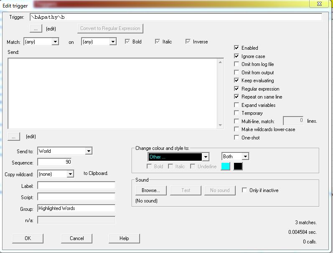Click Send box scrollbar up arrow
The width and height of the screenshot is (333, 253).
(220, 62)
